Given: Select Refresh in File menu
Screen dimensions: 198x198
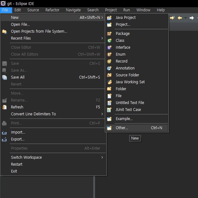Looking at the screenshot, I should click(x=53, y=107).
